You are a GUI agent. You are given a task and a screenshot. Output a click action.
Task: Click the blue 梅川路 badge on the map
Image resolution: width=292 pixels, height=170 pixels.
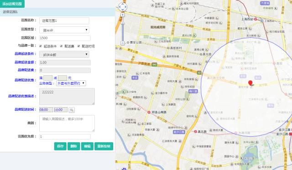tap(193, 91)
